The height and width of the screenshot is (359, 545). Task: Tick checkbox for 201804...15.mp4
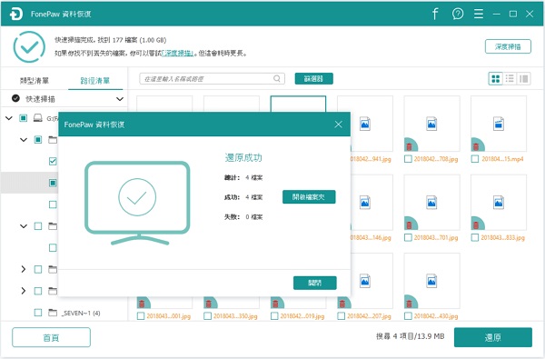[x=475, y=159]
